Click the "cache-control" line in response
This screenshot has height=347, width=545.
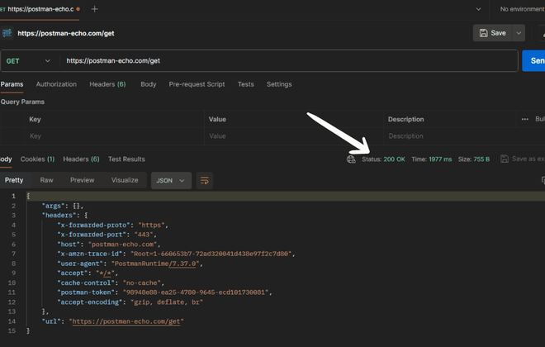point(111,283)
